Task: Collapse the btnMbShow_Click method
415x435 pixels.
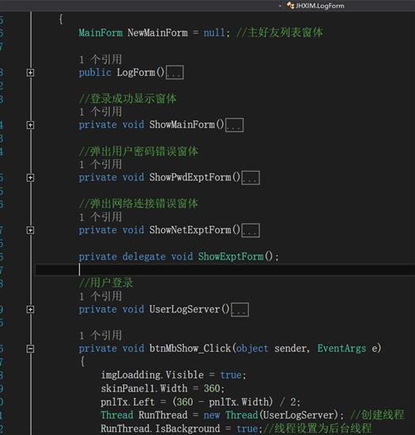Action: point(30,349)
